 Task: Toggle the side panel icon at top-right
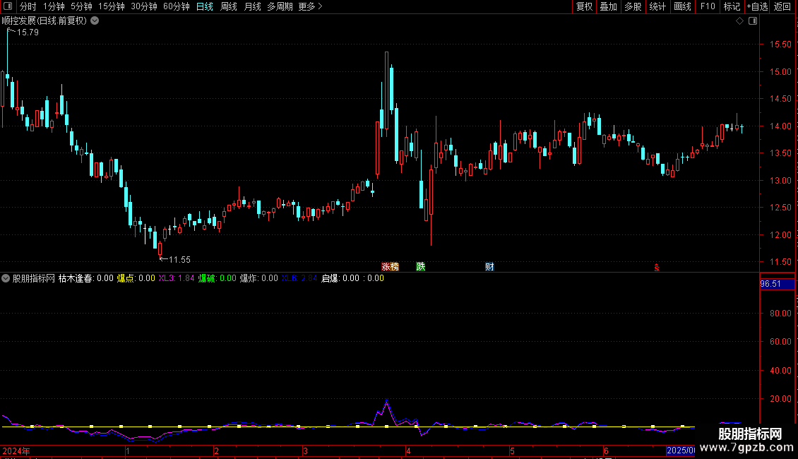(753, 21)
